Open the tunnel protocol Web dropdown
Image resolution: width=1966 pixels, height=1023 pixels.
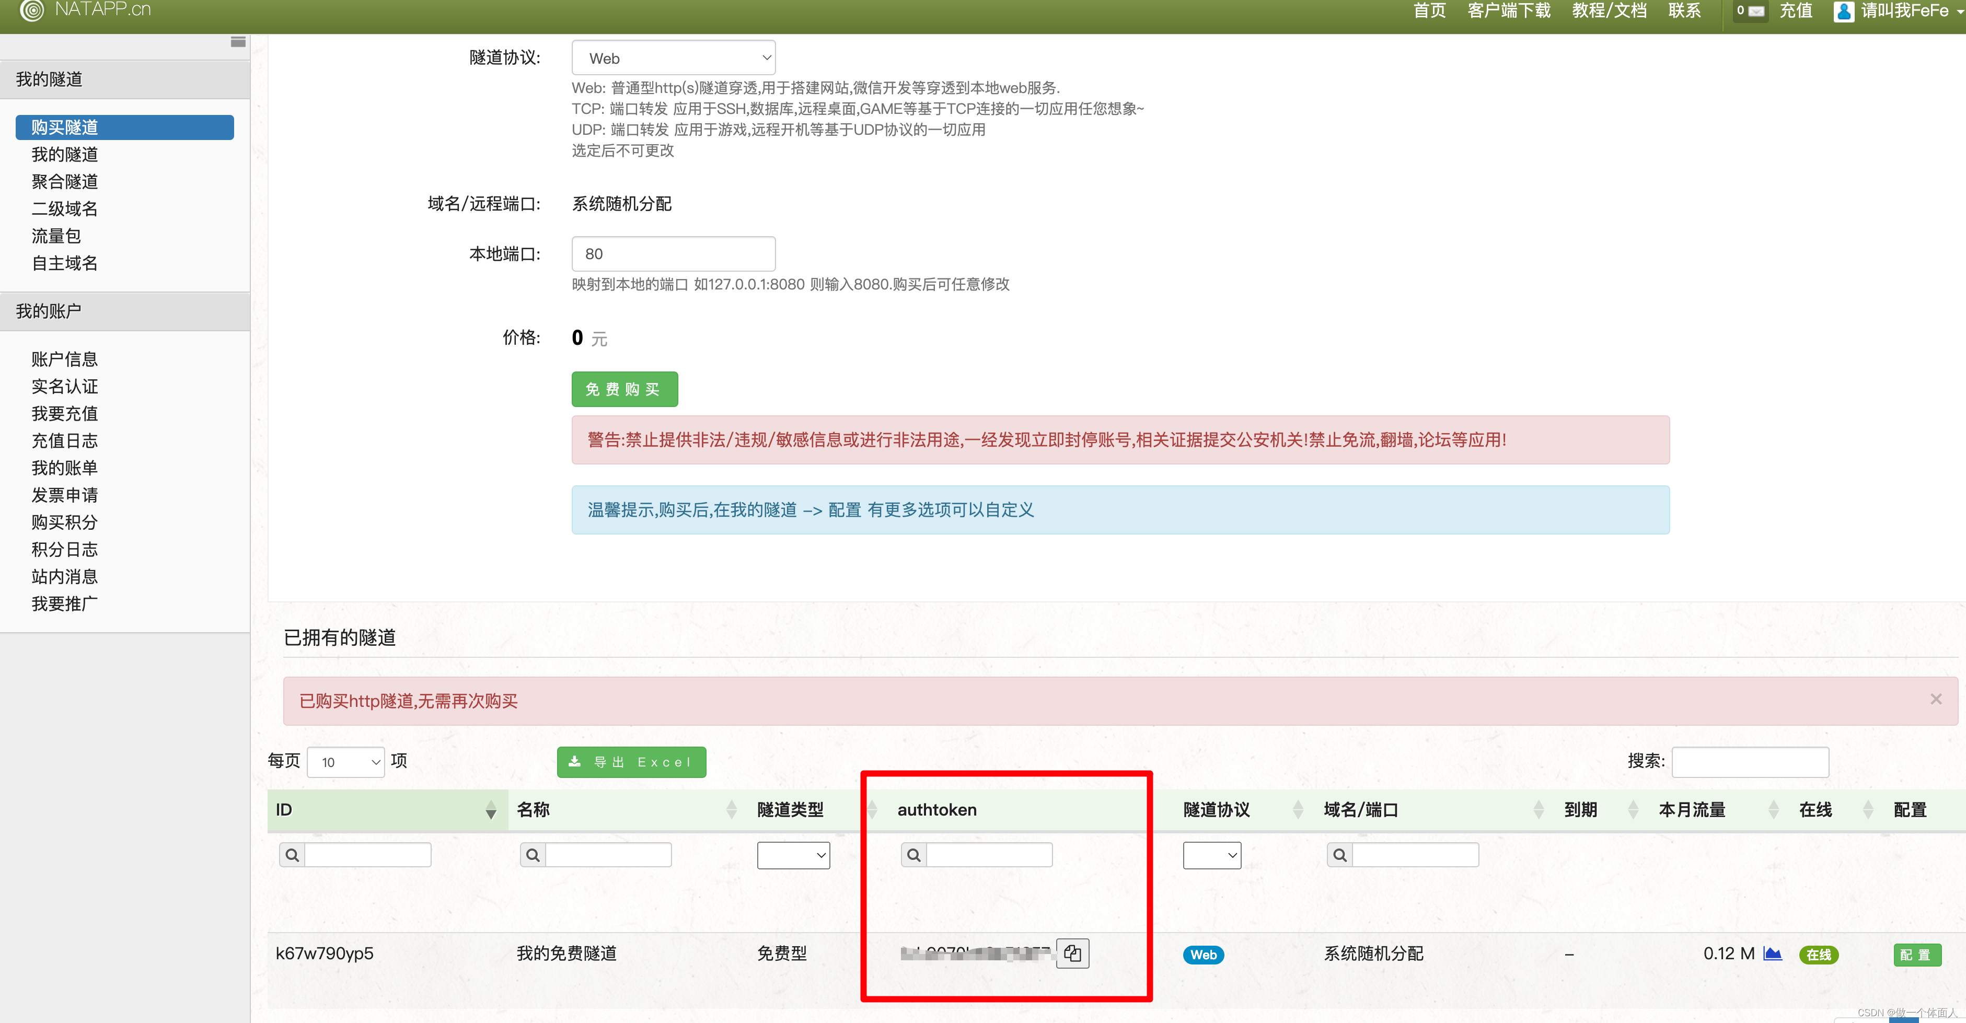(673, 58)
